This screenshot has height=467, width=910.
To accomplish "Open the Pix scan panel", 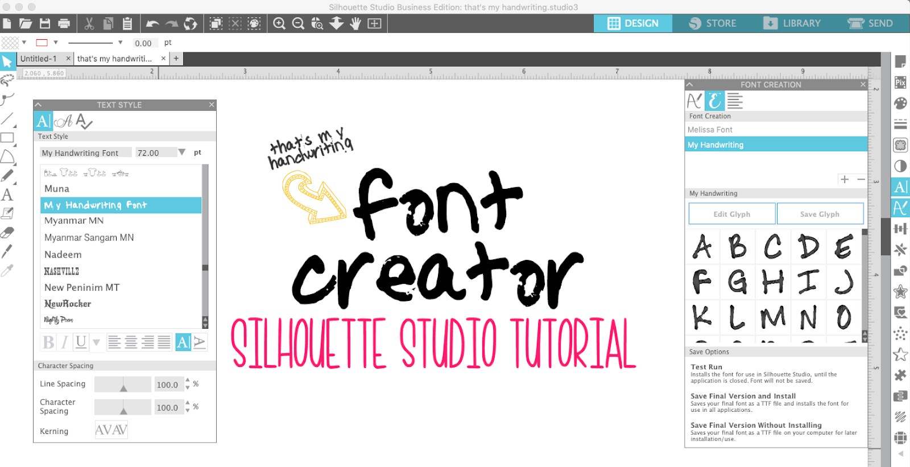I will [900, 82].
